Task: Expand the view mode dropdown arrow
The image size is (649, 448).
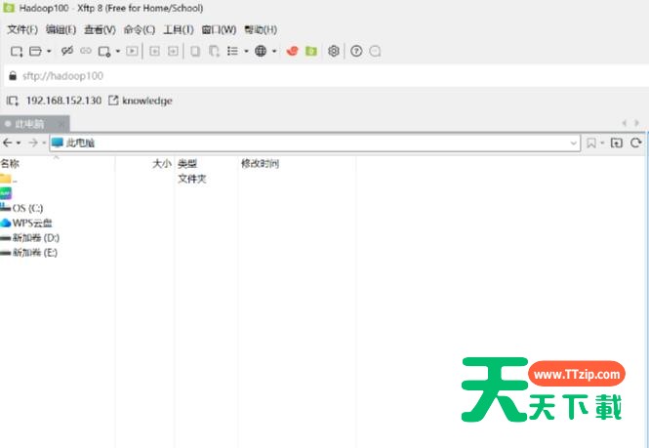Action: point(246,52)
